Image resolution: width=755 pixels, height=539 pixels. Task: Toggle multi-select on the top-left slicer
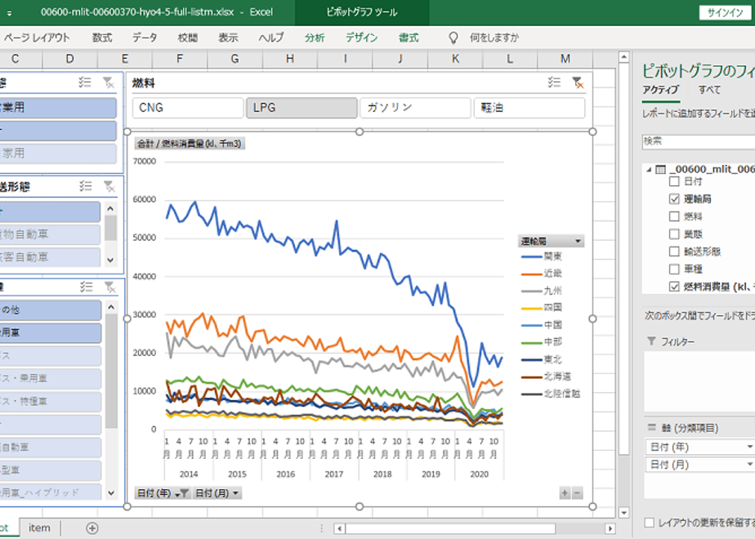[85, 82]
